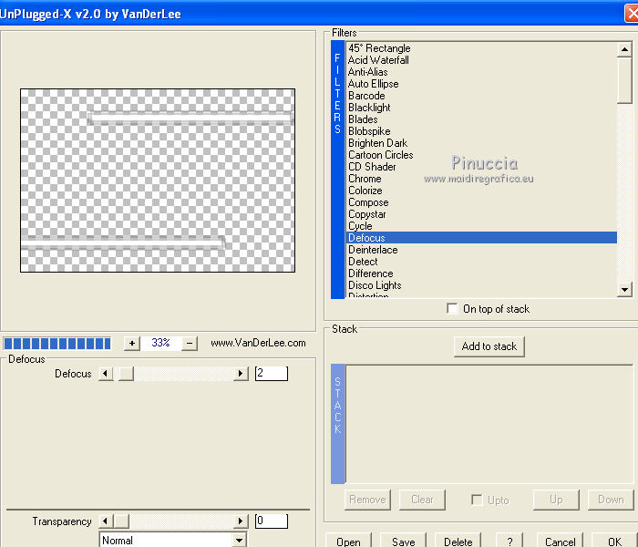
Task: Toggle the Upto checkbox
Action: click(477, 500)
